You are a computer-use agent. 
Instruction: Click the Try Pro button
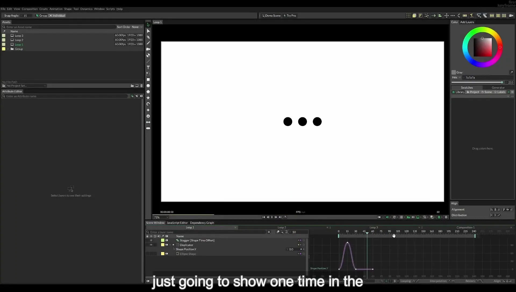point(290,16)
